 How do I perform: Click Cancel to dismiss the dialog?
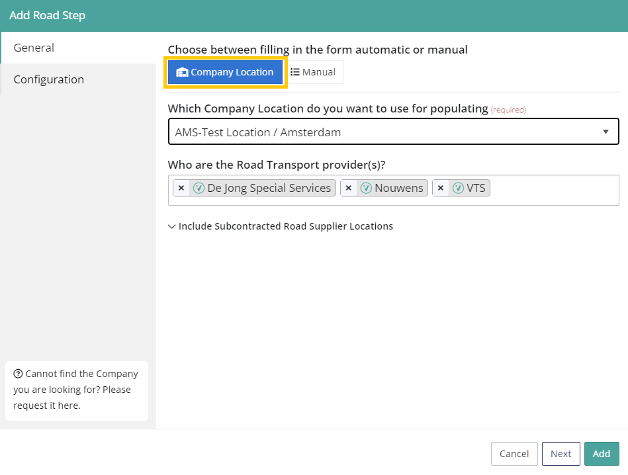tap(514, 454)
